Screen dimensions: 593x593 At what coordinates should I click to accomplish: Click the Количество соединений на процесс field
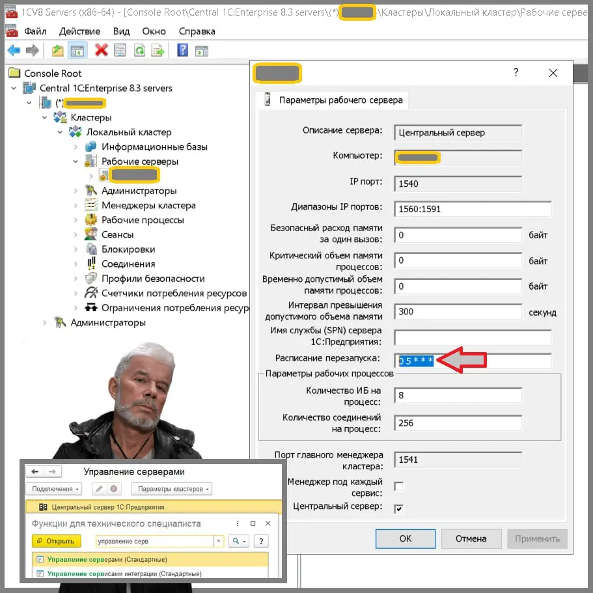[458, 423]
